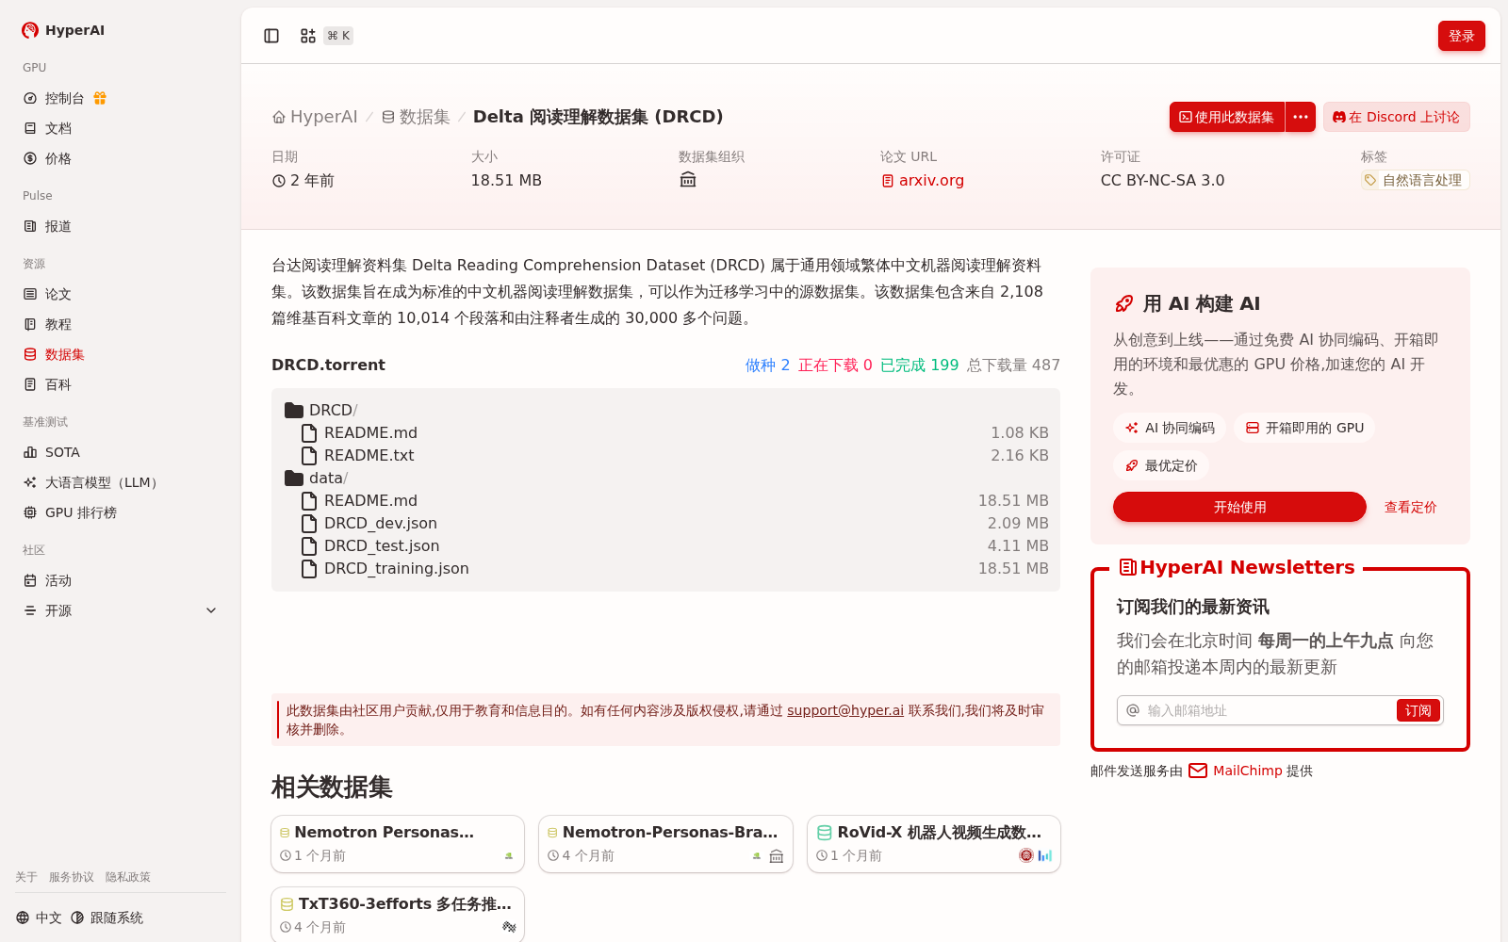Click 查看定价 link
This screenshot has width=1508, height=942.
pos(1410,507)
